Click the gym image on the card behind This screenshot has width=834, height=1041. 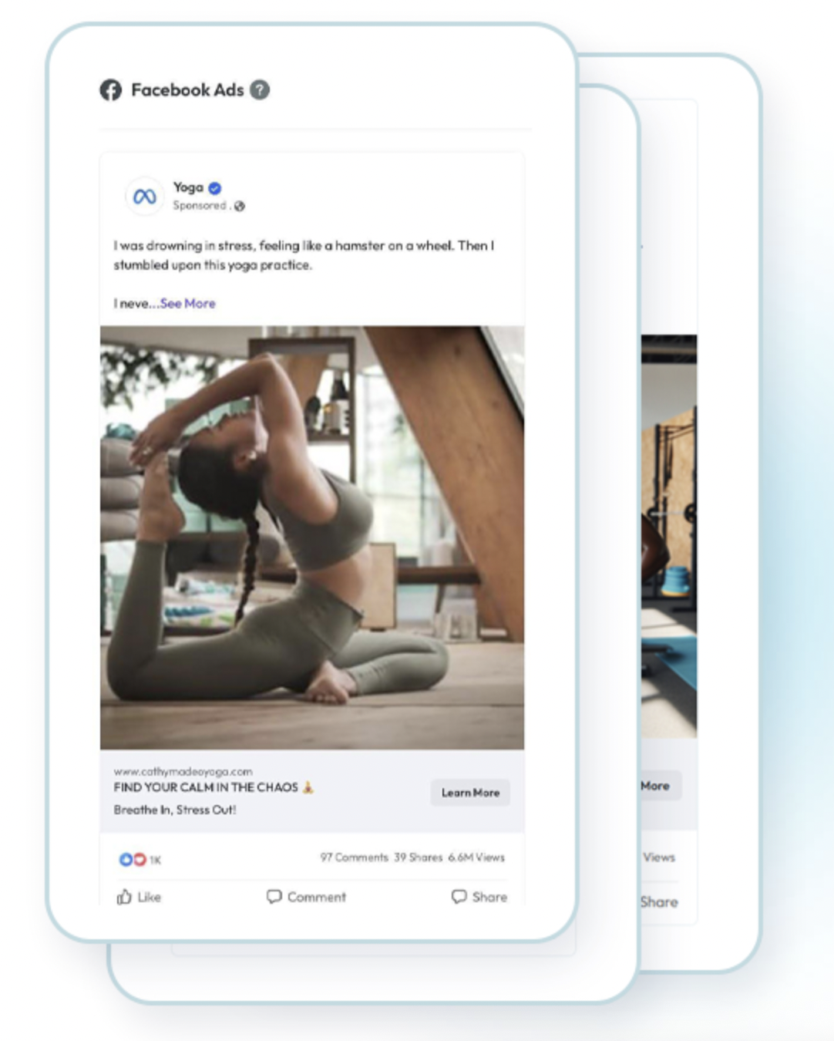[x=668, y=537]
